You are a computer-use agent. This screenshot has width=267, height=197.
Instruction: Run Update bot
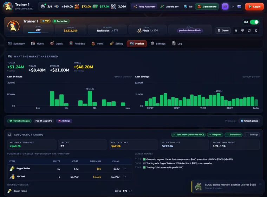(169, 7)
